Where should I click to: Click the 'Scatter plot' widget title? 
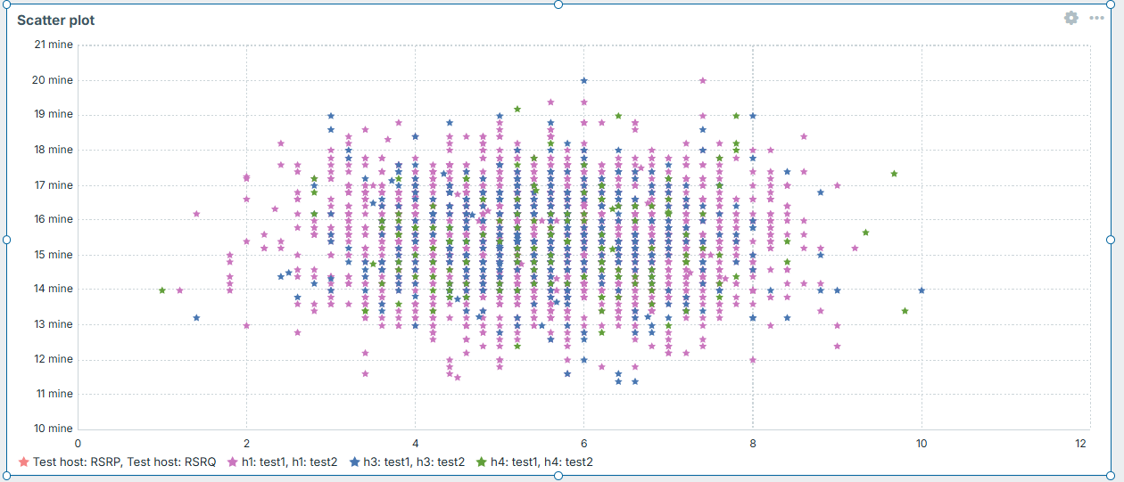(x=55, y=20)
